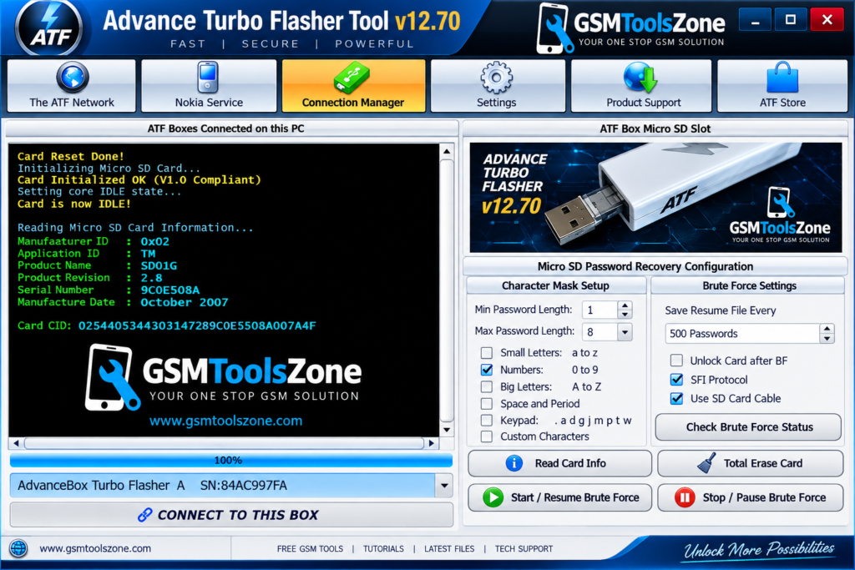This screenshot has height=570, width=855.
Task: Click the green USB icon above Connection Manager
Action: [x=352, y=78]
